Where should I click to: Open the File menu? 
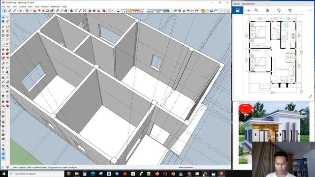click(3, 6)
